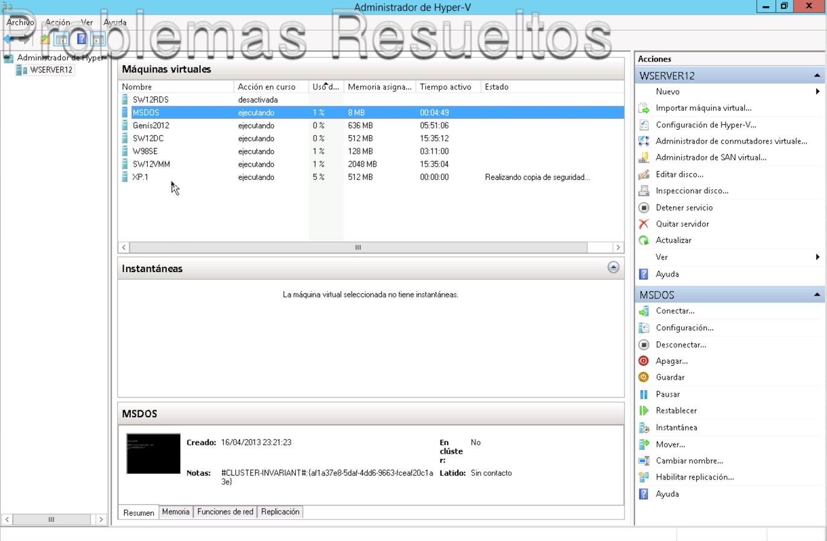Click the blue Pausar icon
The image size is (827, 541).
(644, 394)
